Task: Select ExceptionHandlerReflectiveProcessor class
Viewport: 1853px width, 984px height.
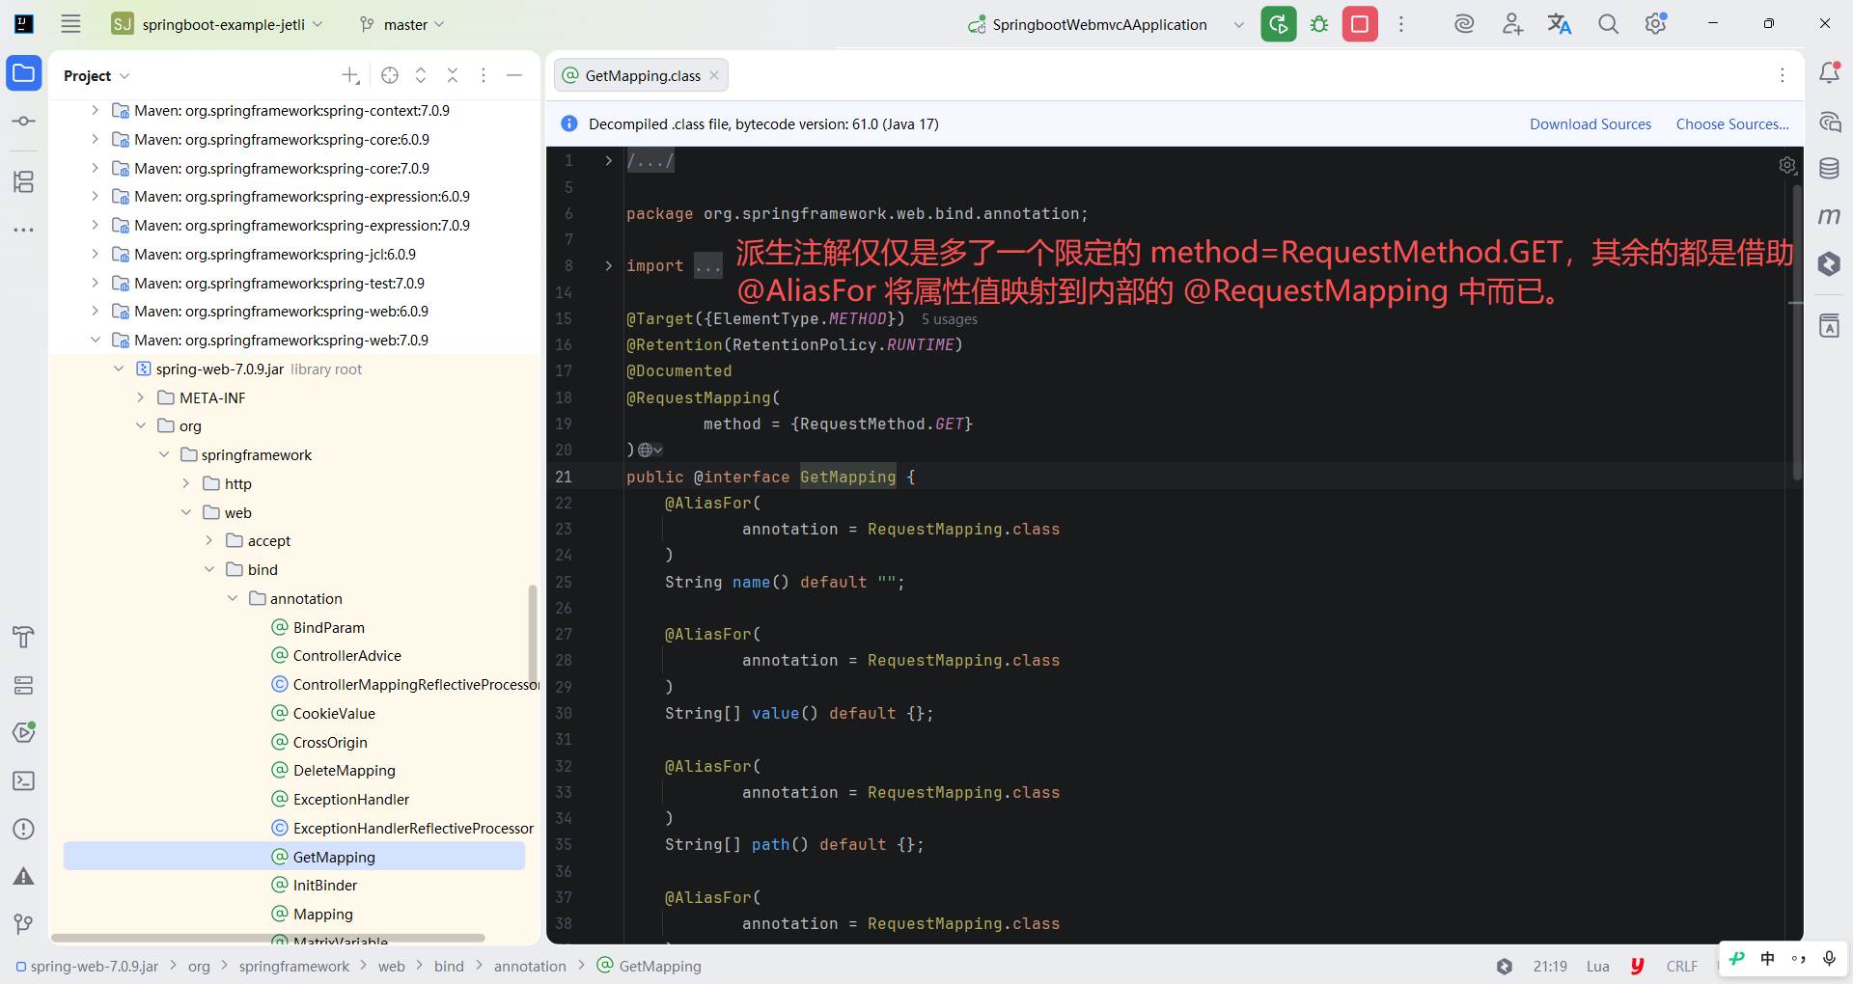Action: tap(413, 828)
